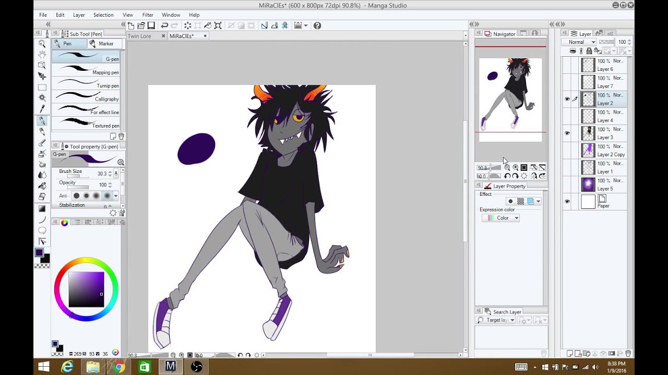Select the active Pen tool in toolbox
Viewport: 668px width, 375px height.
(42, 120)
